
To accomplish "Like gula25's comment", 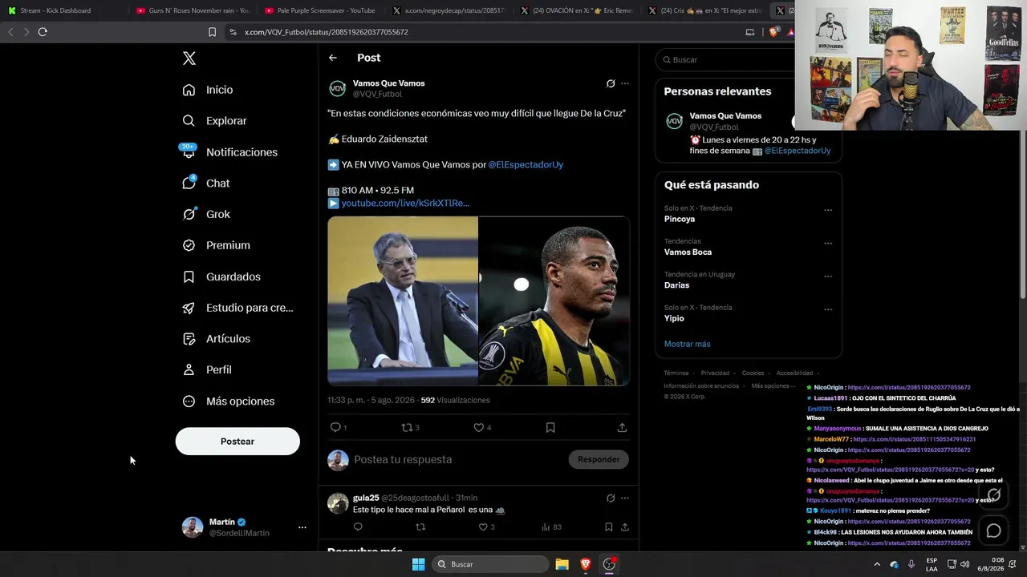I will point(483,527).
